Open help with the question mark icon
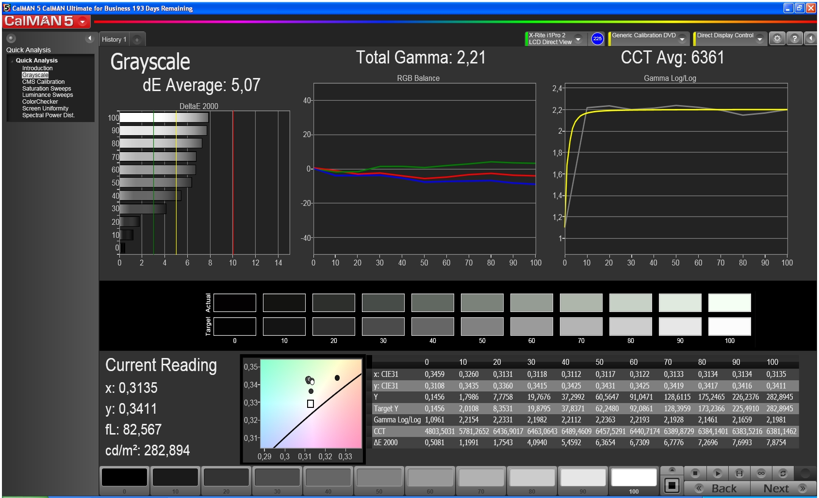 click(x=794, y=39)
